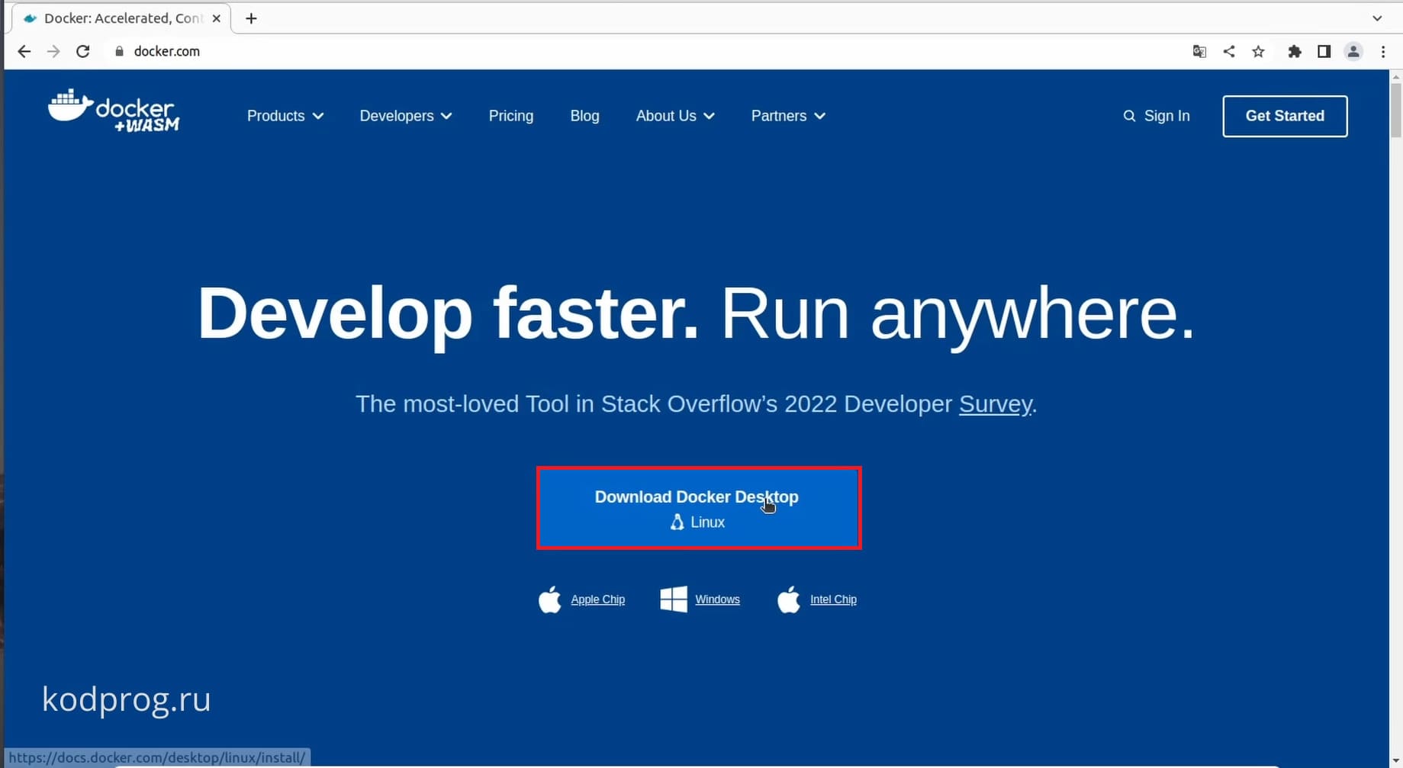Click the Apple logo beside Intel Chip
The image size is (1403, 768).
789,599
